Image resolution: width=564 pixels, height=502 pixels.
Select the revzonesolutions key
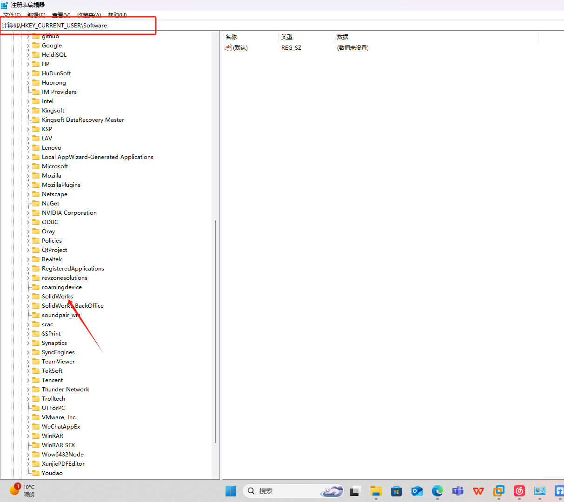[65, 277]
